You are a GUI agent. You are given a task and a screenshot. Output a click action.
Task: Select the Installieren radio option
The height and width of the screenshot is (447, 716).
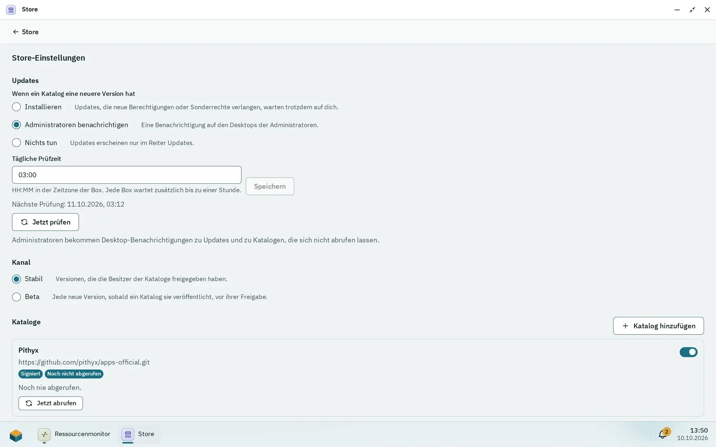(16, 107)
